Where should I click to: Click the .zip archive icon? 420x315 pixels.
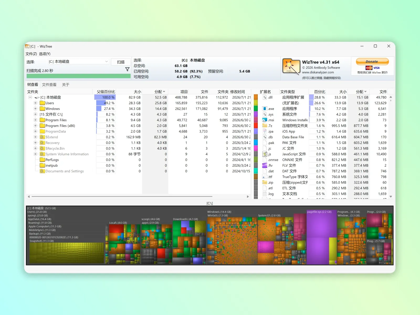(265, 182)
